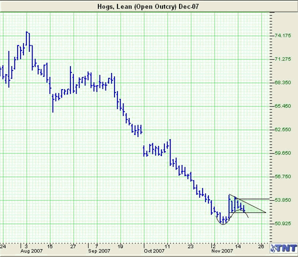The image size is (298, 257).
Task: Click the chart title 'Hogs, Lean (Open Outcry) Dec-07'
Action: tap(148, 6)
